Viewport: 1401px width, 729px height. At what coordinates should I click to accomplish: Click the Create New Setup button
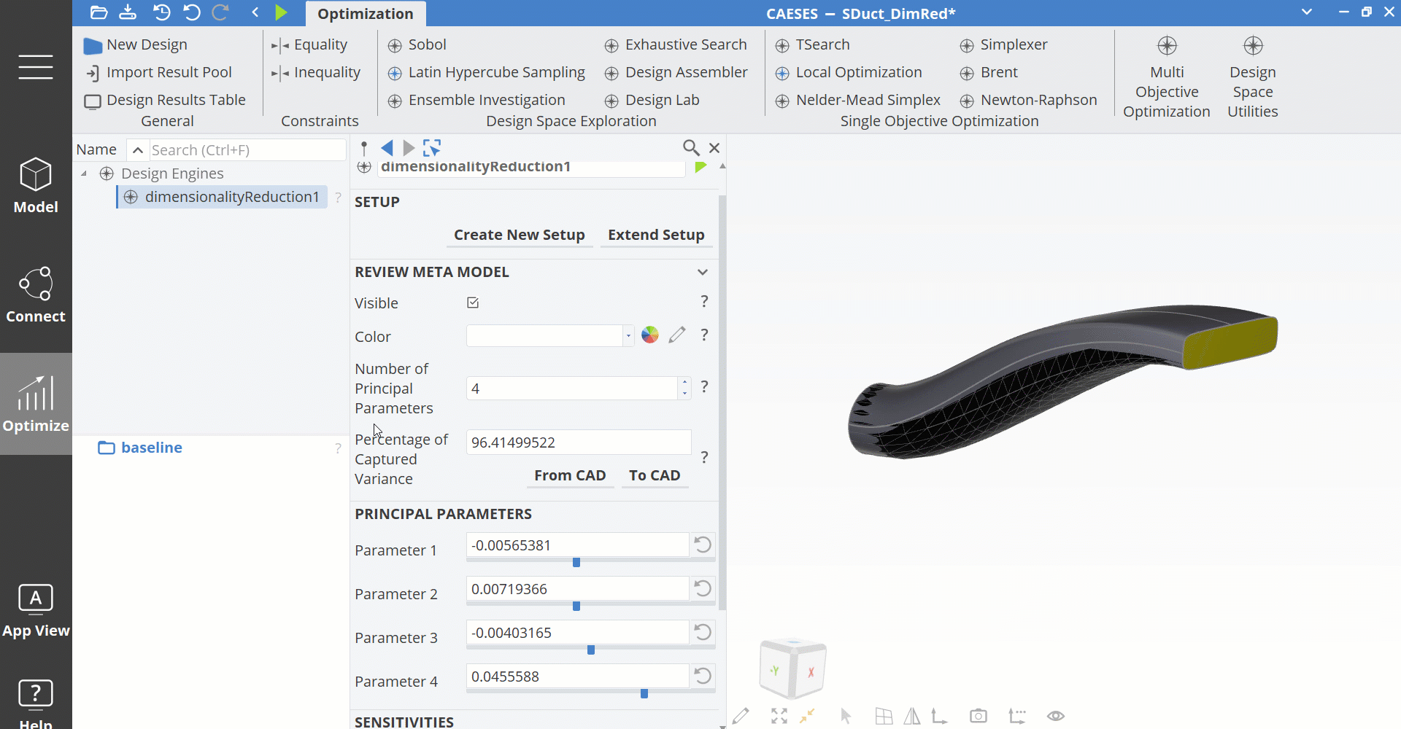click(520, 235)
